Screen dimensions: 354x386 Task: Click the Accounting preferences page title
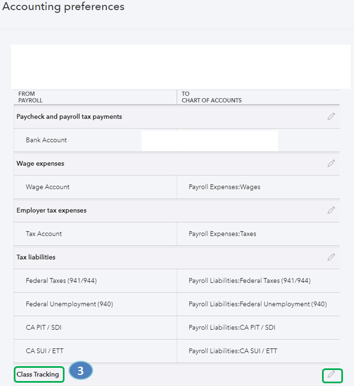pyautogui.click(x=62, y=7)
